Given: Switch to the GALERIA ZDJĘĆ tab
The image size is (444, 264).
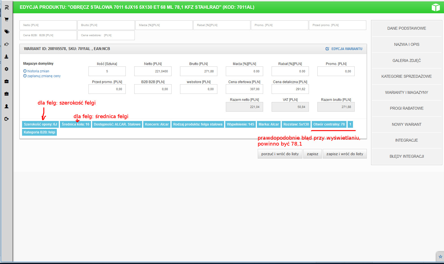Looking at the screenshot, I should pyautogui.click(x=406, y=60).
